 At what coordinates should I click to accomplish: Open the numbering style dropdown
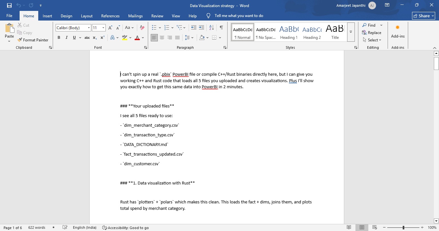coord(173,28)
